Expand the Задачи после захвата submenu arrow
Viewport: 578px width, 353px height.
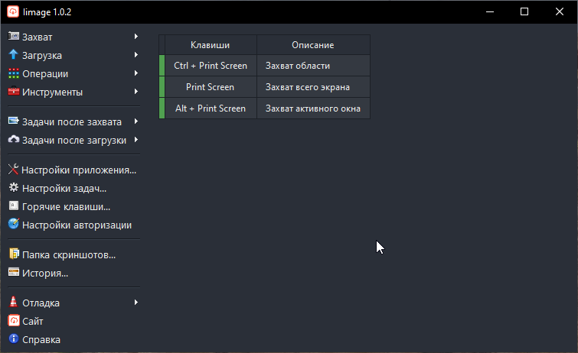pyautogui.click(x=136, y=121)
